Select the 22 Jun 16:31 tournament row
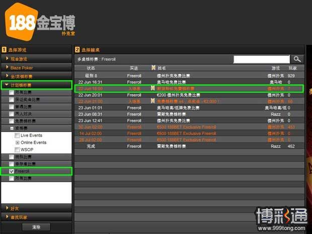The width and height of the screenshot is (312, 234). [x=189, y=82]
